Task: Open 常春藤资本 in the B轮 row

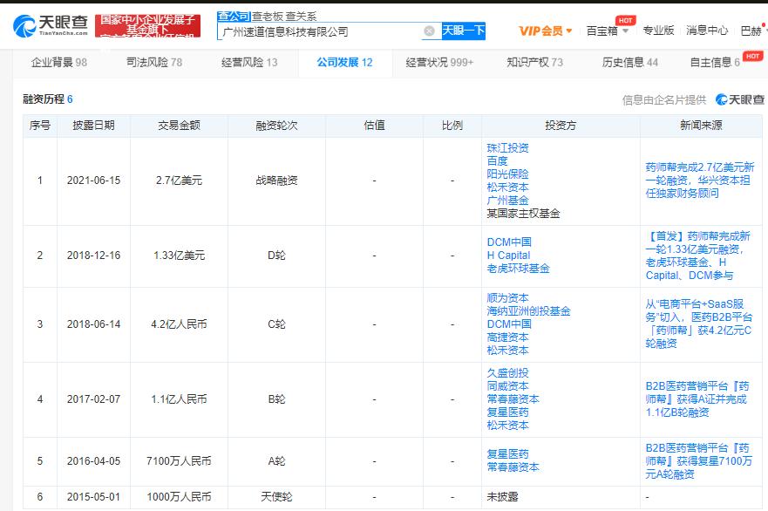Action: tap(513, 399)
